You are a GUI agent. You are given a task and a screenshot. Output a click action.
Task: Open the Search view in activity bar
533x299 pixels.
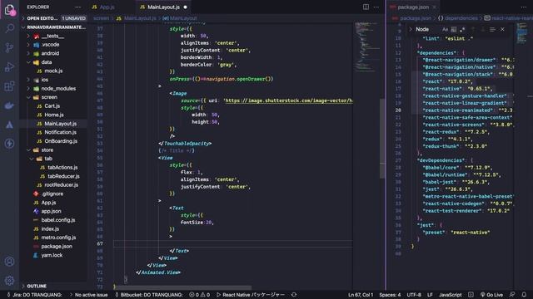(x=9, y=28)
